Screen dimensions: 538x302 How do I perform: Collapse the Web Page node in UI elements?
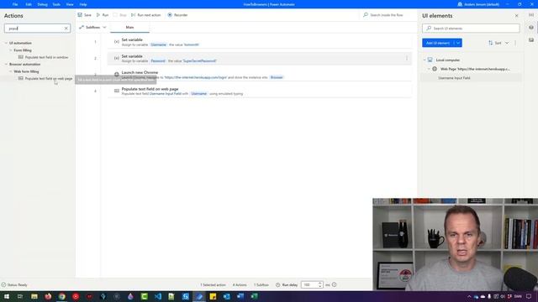pos(429,69)
